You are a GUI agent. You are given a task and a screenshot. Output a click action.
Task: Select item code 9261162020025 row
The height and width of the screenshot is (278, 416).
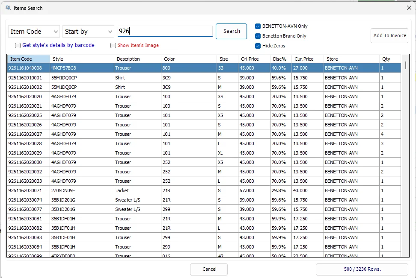click(x=204, y=115)
